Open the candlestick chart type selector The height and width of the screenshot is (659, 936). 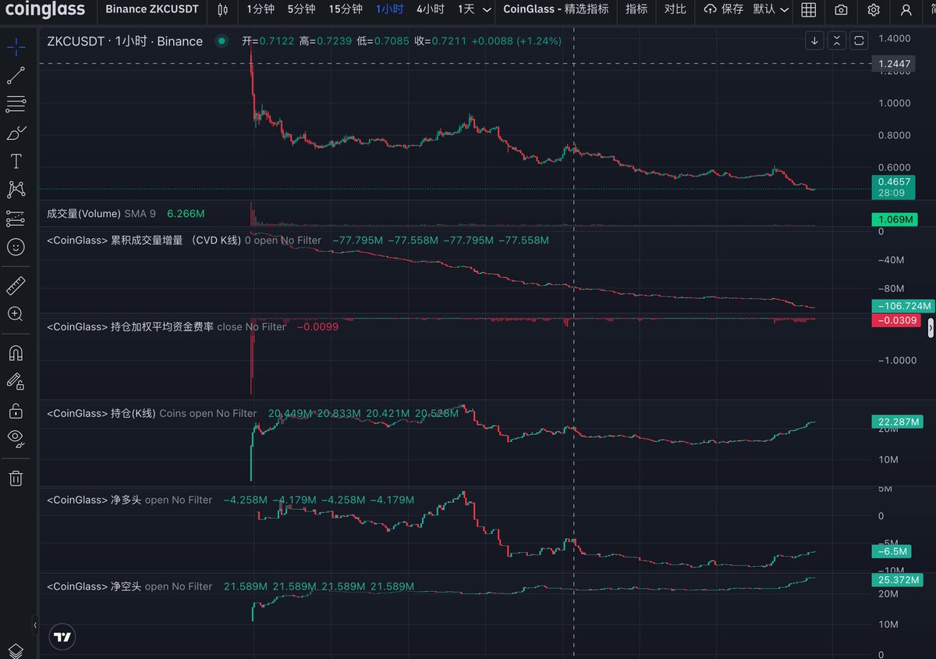click(x=223, y=9)
